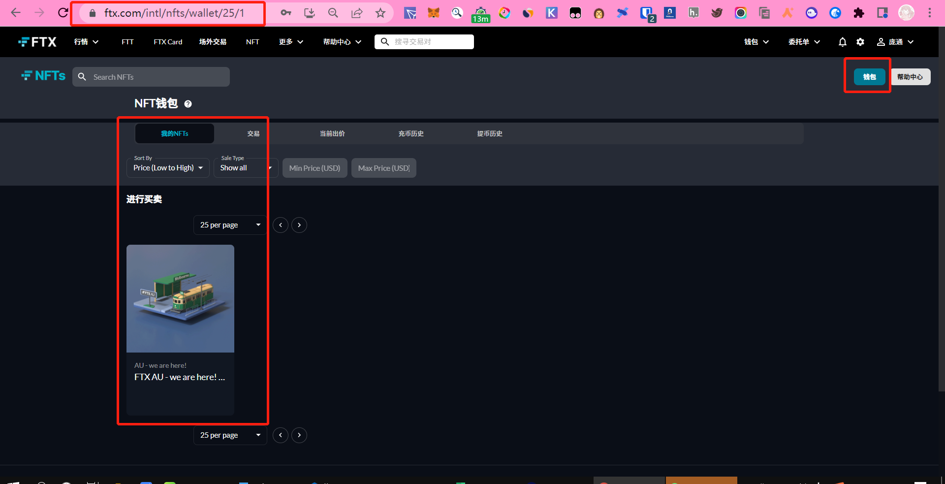
Task: Click the 13m timer extension icon
Action: (x=480, y=15)
